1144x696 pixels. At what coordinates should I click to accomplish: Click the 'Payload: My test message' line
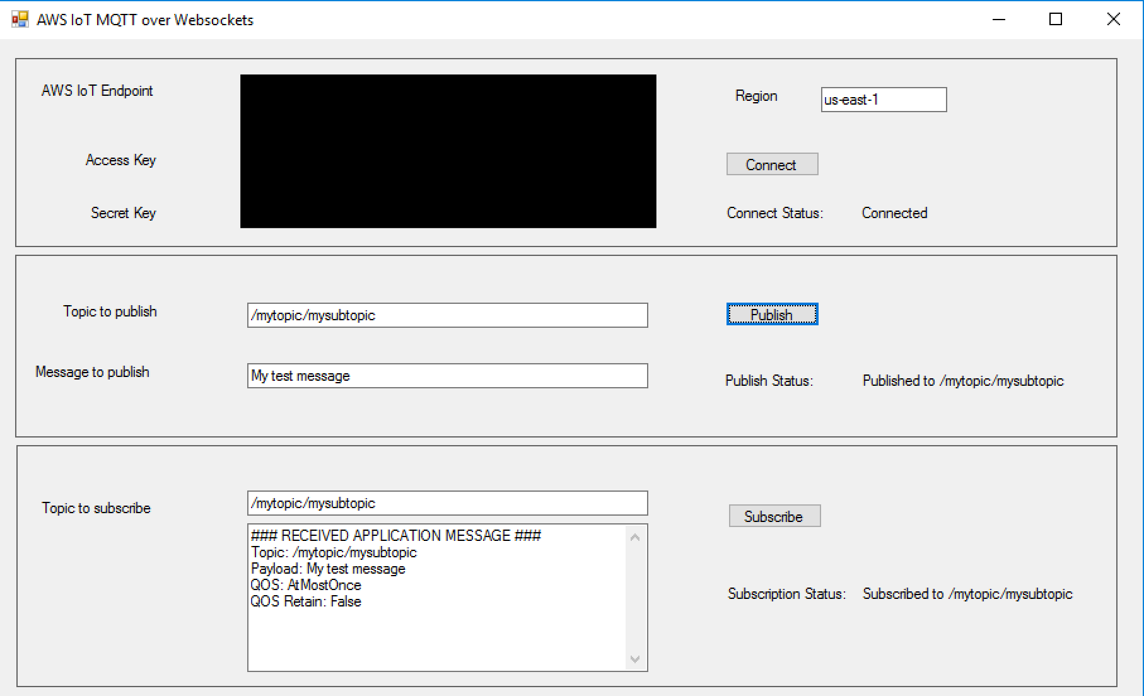328,569
